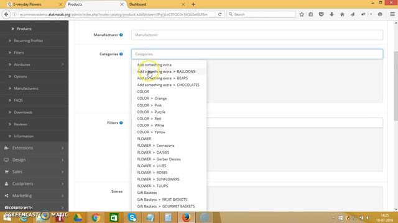Close the Products tab

tap(122, 4)
